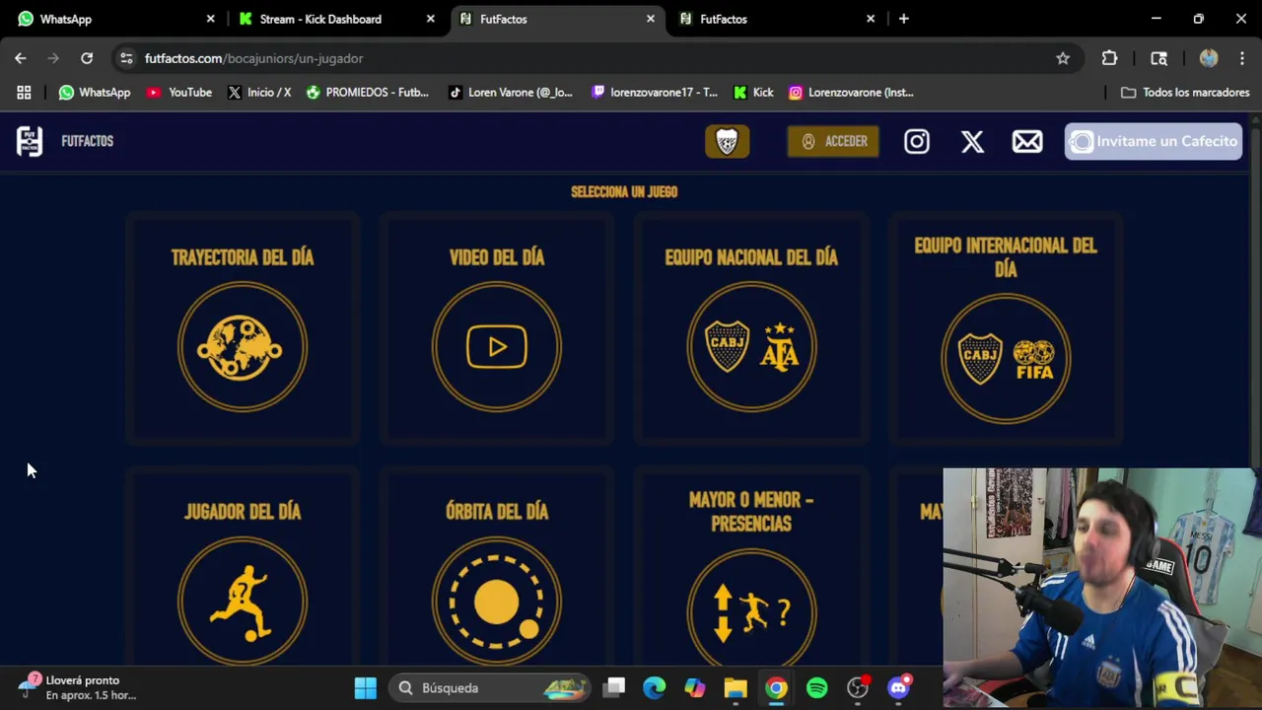
Task: Switch to the last FutFactos tab
Action: 779,19
